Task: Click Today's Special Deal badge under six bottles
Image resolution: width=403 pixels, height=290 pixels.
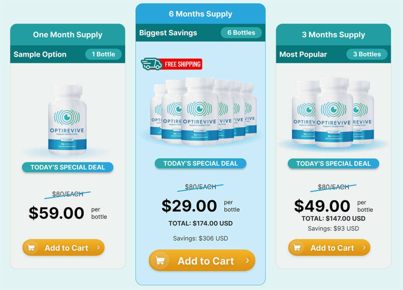Action: pos(200,164)
